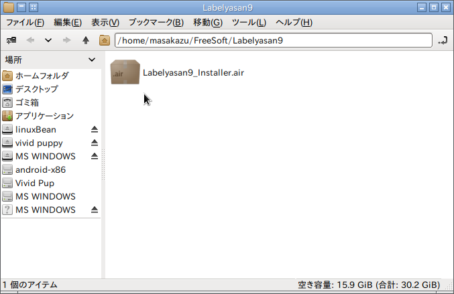
Task: Open the navigation history dropdown arrow
Action: coord(48,40)
